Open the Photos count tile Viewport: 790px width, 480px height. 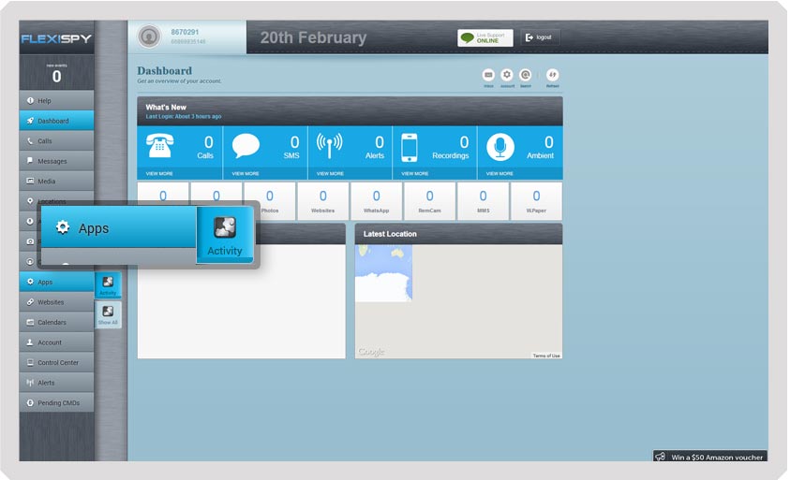pos(270,201)
